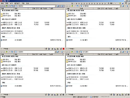Click the paste icon in bottom-left pane footer
Screen dimensions: 130x98
coord(57,95)
